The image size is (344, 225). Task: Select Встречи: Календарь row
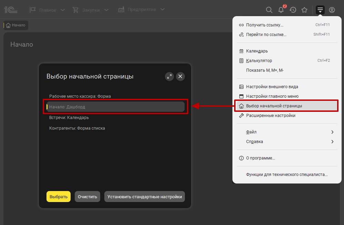(115, 118)
